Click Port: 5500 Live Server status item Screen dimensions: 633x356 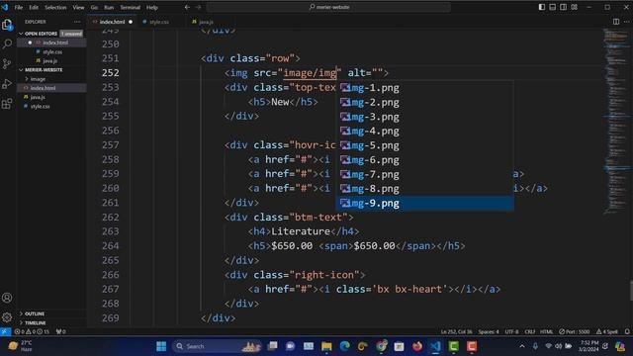[x=574, y=332]
